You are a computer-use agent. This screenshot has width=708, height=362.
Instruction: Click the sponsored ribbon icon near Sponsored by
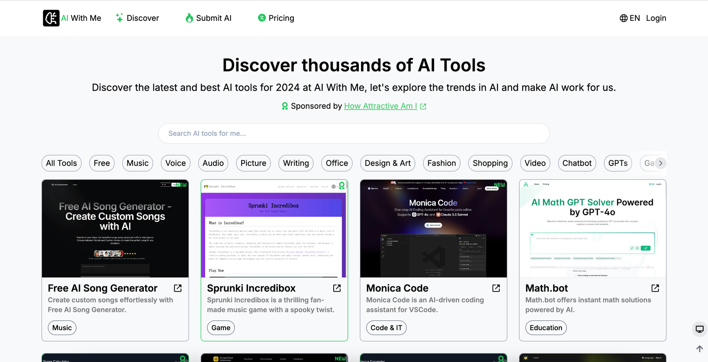(285, 106)
